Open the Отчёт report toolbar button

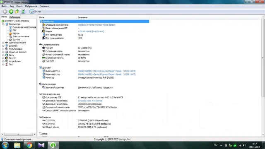35,12
